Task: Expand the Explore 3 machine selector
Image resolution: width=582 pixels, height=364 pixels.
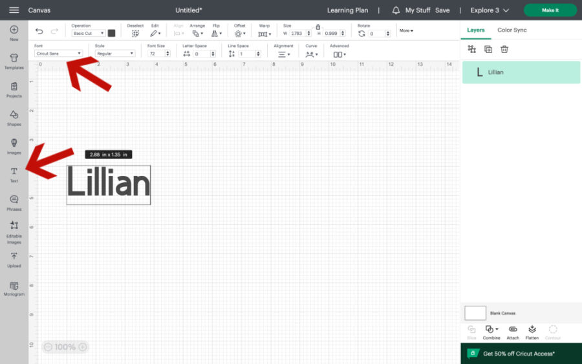Action: click(x=490, y=10)
